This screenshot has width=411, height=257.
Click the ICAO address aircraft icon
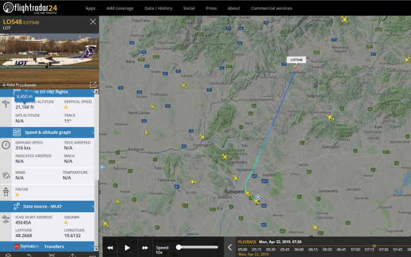coord(6,219)
